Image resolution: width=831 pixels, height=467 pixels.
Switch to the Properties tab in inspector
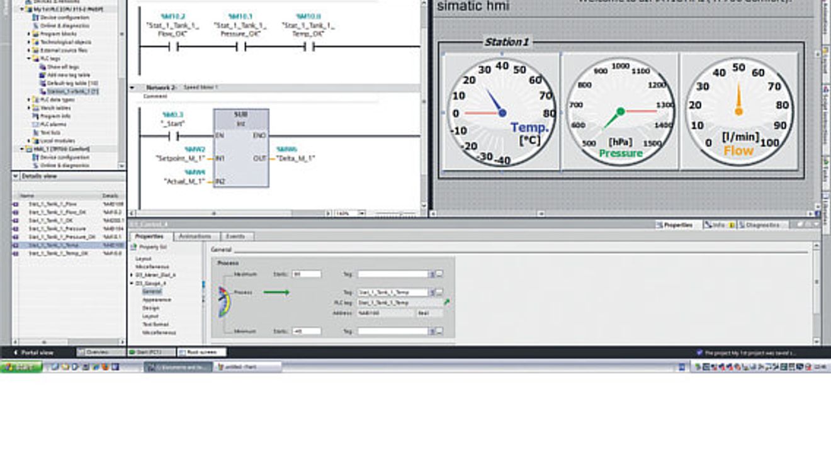coord(150,236)
